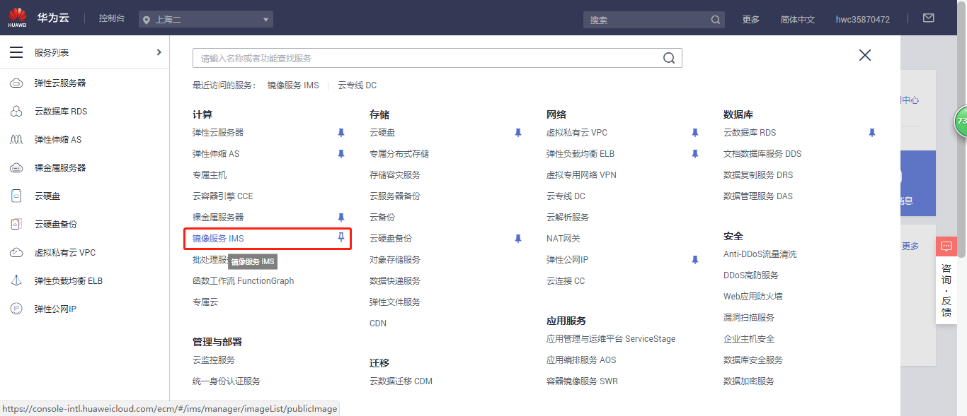967x416 pixels.
Task: Open 云解析服务 in network list
Action: pyautogui.click(x=568, y=218)
